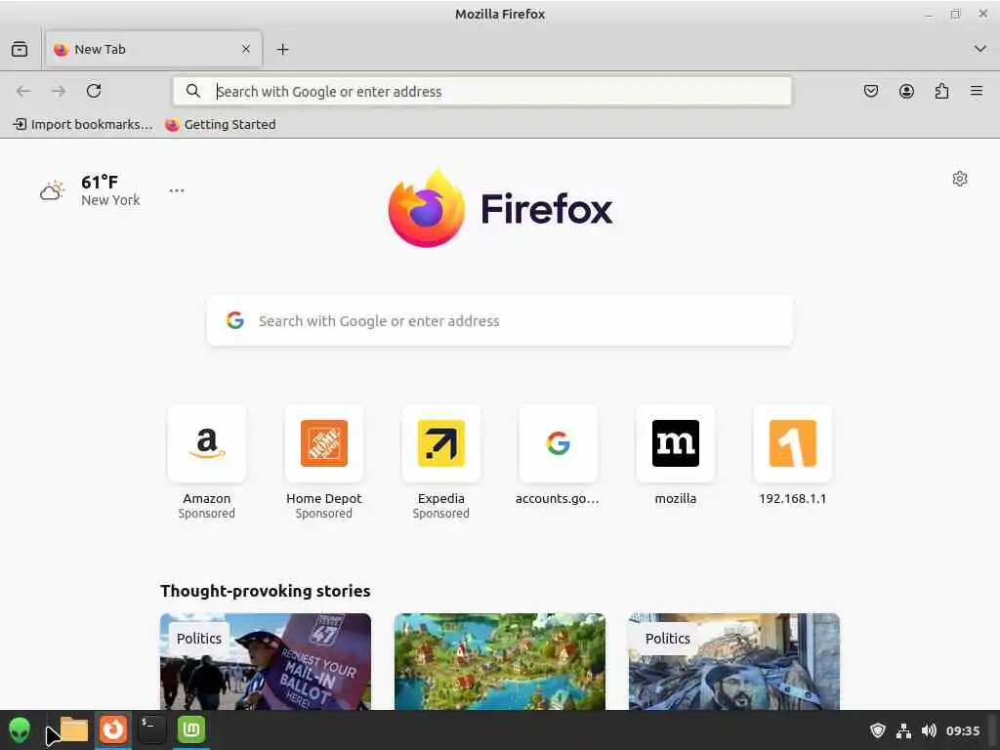Open the Extensions puzzle icon
Viewport: 1000px width, 750px height.
941,91
